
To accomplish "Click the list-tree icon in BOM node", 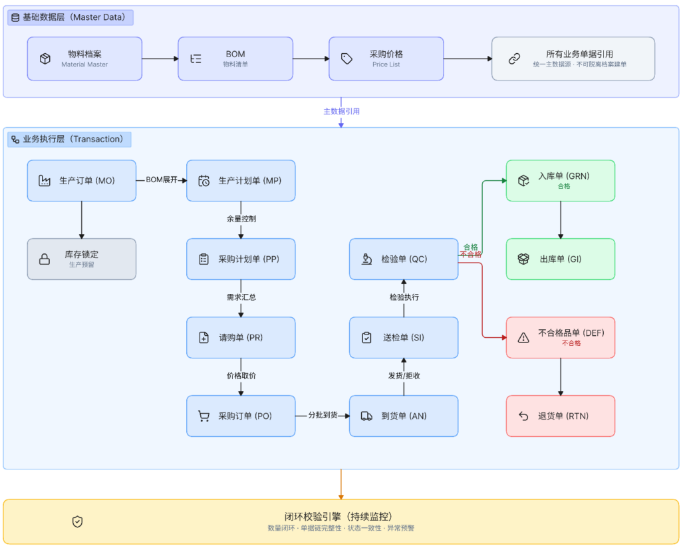I will (196, 59).
